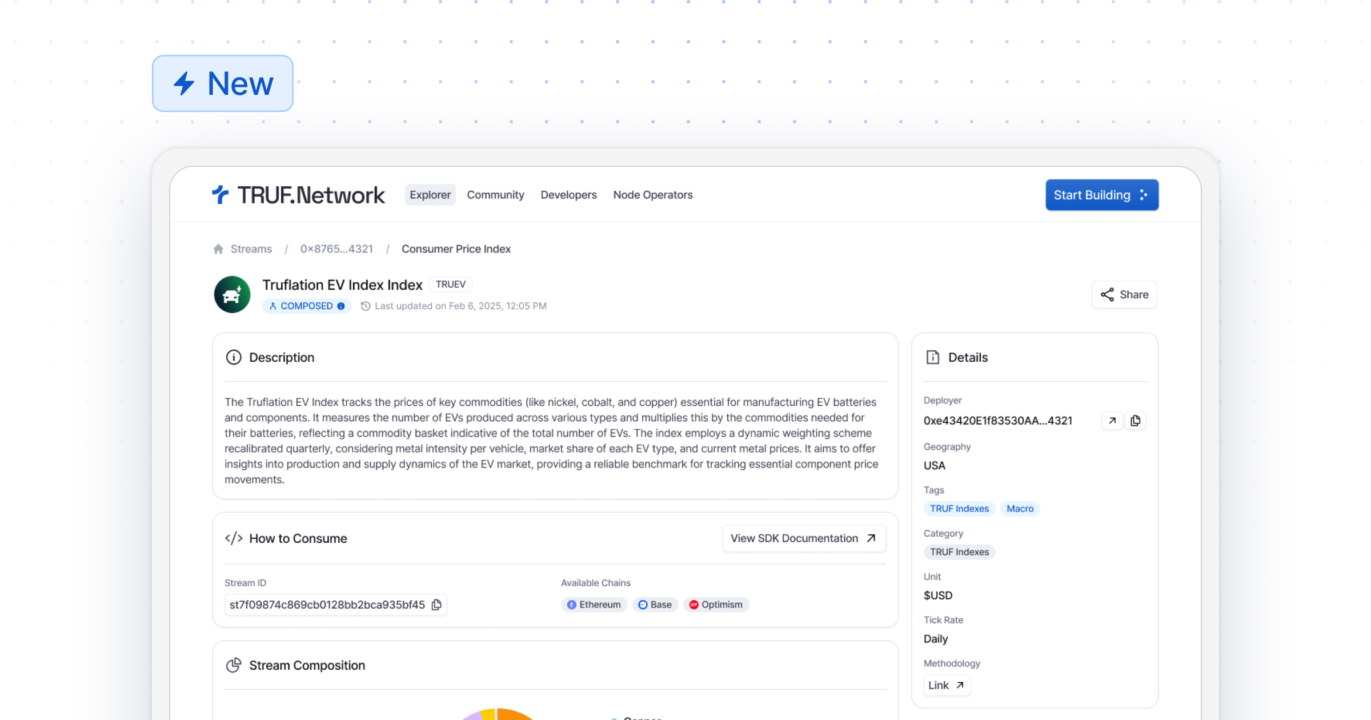
Task: Click the Details document icon
Action: [x=933, y=358]
